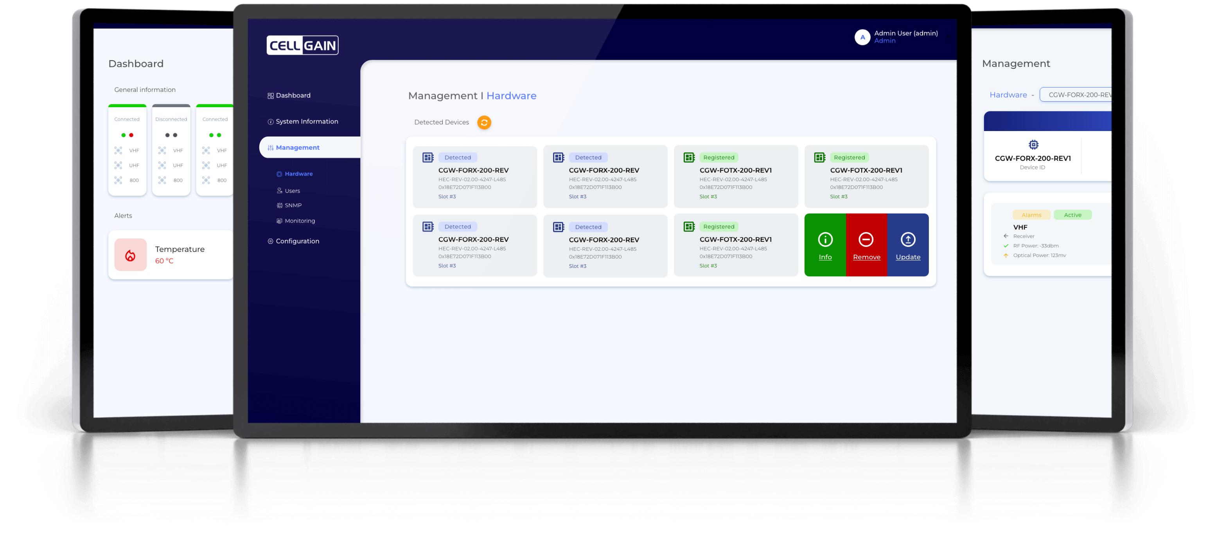Select the Disconnected status card

point(171,150)
